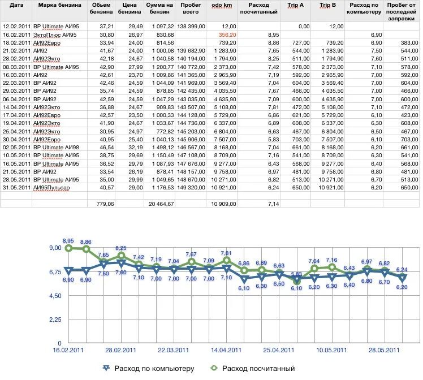Click total mileage cell 148 670,00

pyautogui.click(x=191, y=180)
